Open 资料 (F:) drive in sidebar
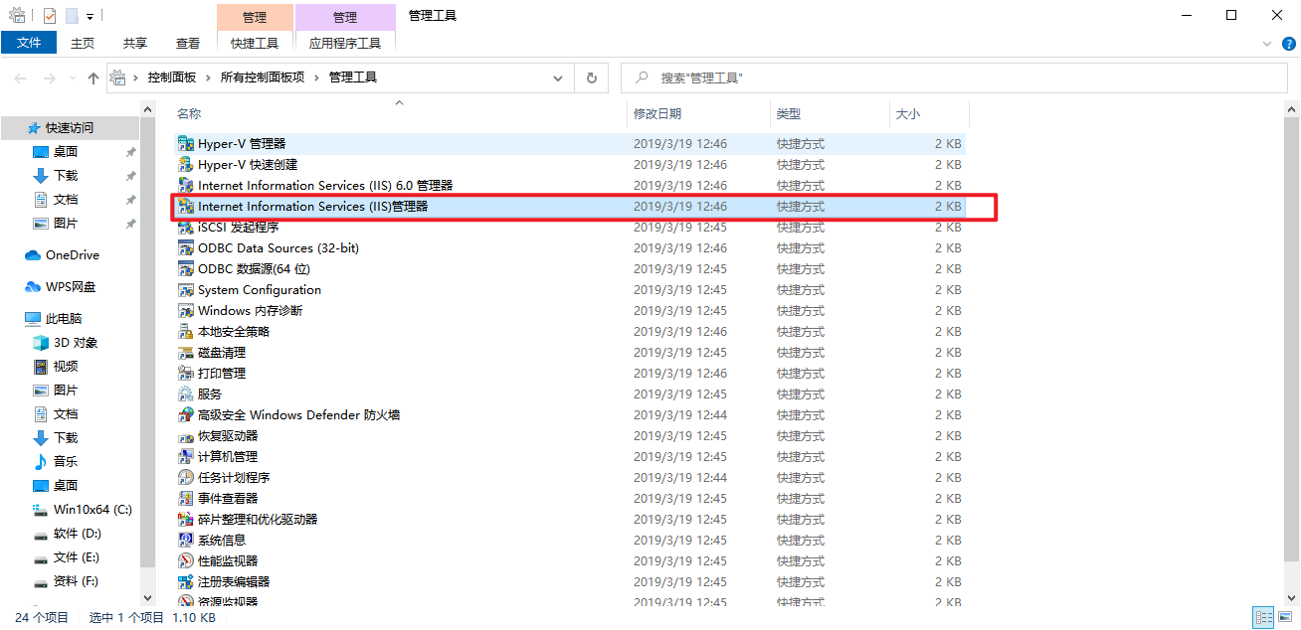 point(76,581)
